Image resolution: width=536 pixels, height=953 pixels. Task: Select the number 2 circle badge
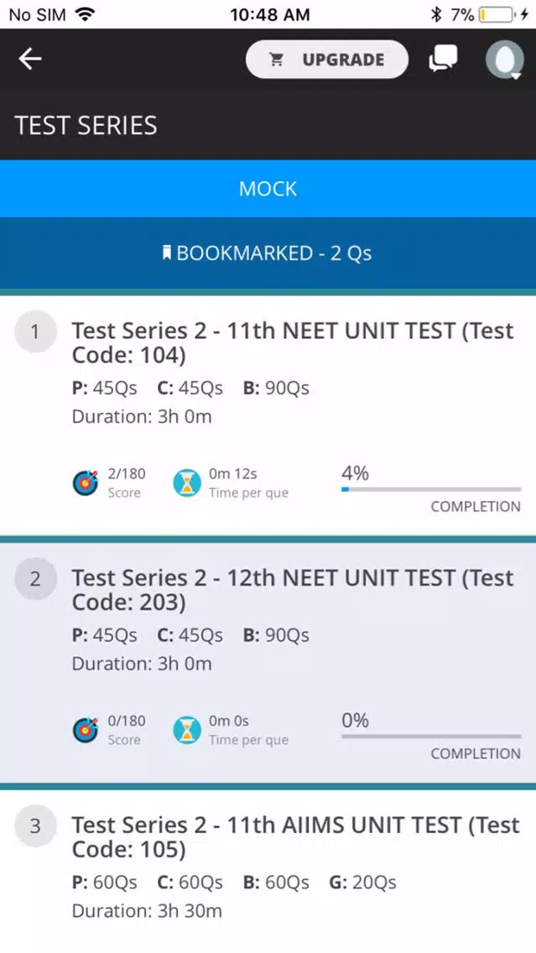point(35,579)
